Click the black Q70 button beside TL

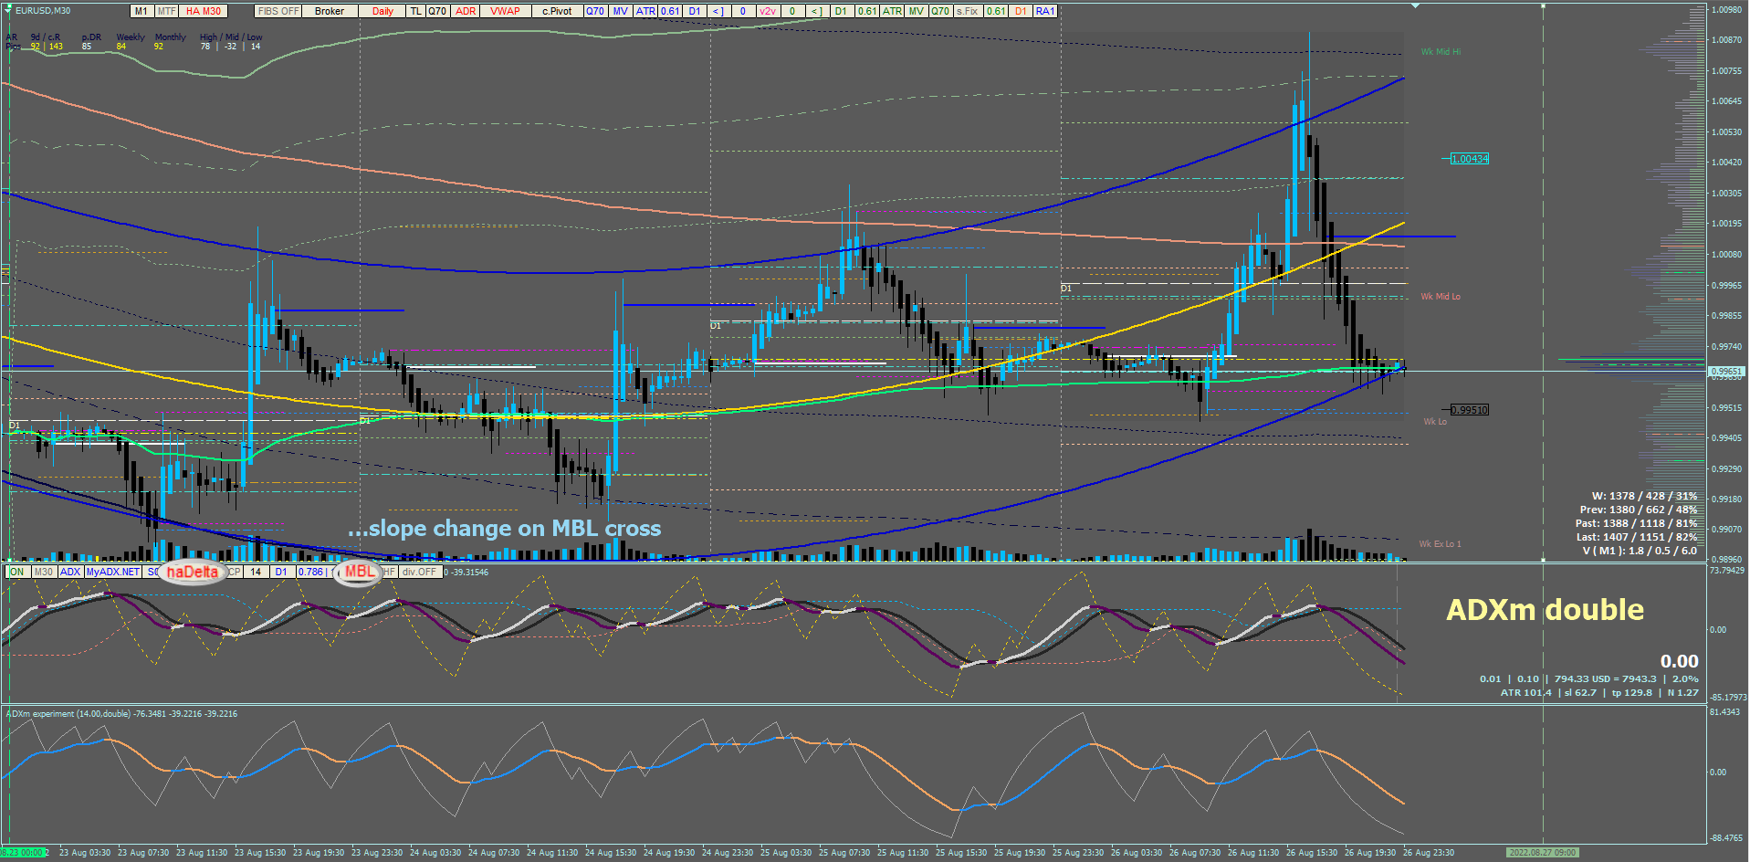pyautogui.click(x=438, y=11)
